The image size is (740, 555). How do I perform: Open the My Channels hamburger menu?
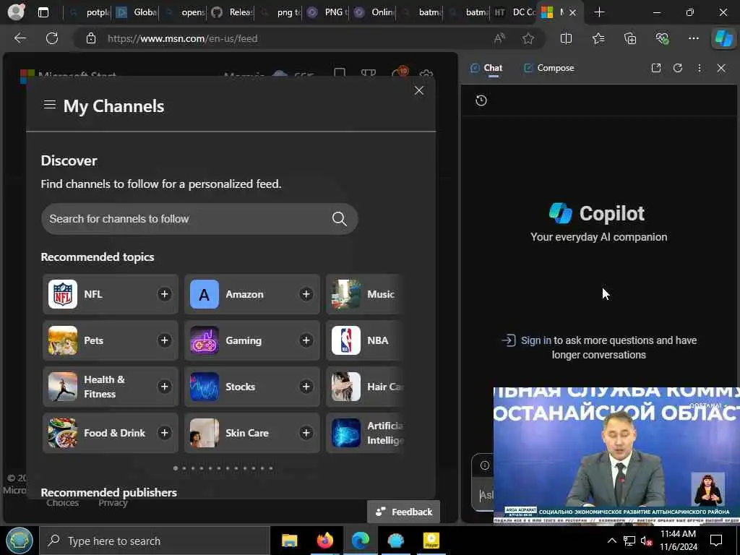tap(50, 105)
